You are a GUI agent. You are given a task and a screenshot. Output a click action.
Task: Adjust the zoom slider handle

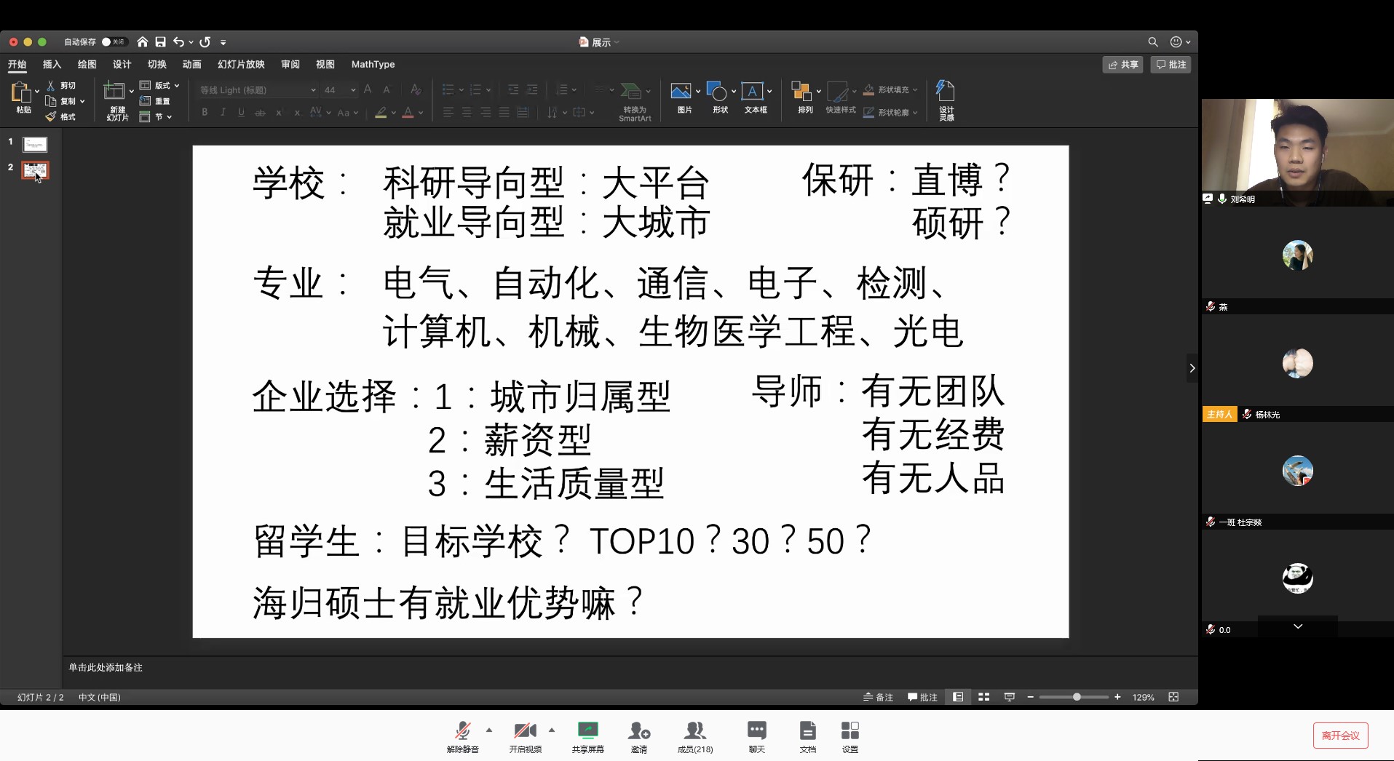tap(1077, 697)
